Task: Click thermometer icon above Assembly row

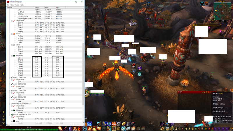Action: pos(14,106)
